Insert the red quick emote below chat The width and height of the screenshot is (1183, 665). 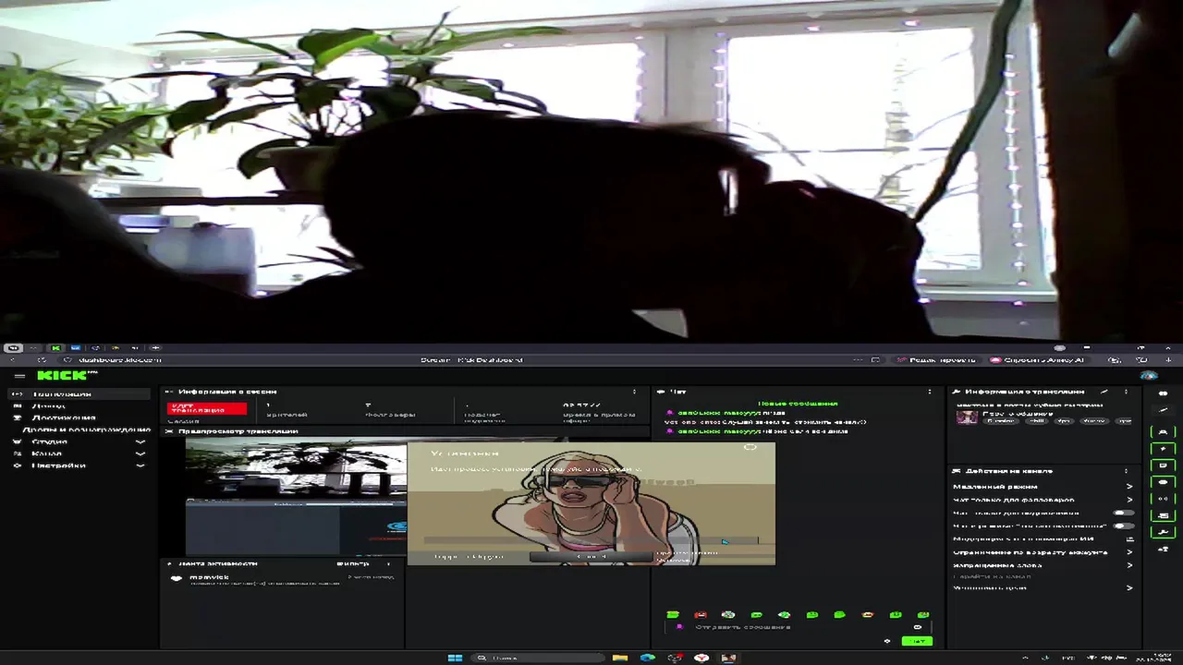click(x=701, y=614)
